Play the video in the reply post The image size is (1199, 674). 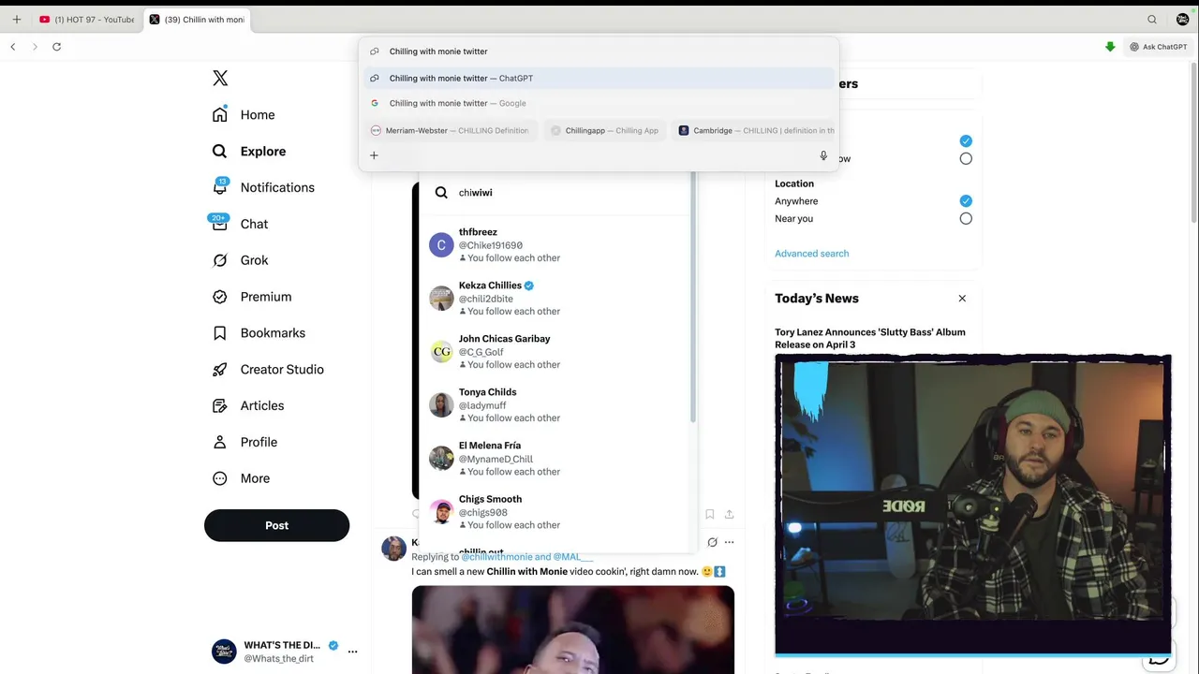click(x=573, y=629)
